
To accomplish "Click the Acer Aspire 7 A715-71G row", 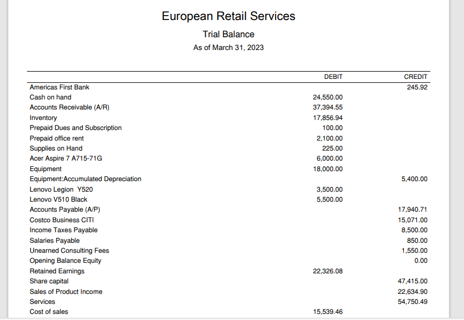I will pos(228,158).
